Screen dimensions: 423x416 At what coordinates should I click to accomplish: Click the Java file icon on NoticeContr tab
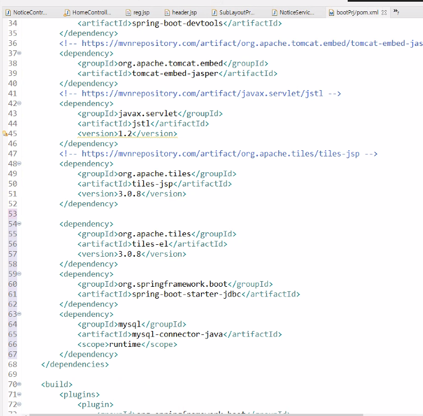click(x=8, y=12)
